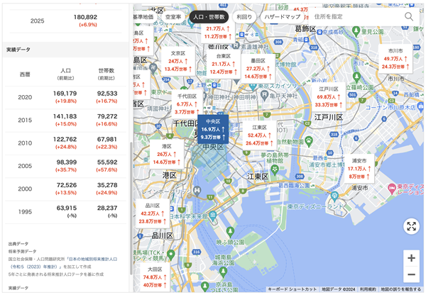Click the fullscreen map icon
The image size is (426, 295).
click(x=411, y=226)
